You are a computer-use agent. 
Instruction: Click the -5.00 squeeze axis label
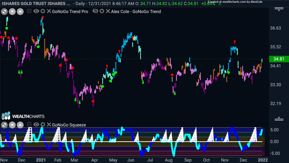pos(274,153)
